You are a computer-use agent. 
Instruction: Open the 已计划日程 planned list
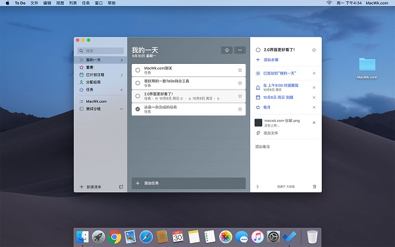click(100, 75)
